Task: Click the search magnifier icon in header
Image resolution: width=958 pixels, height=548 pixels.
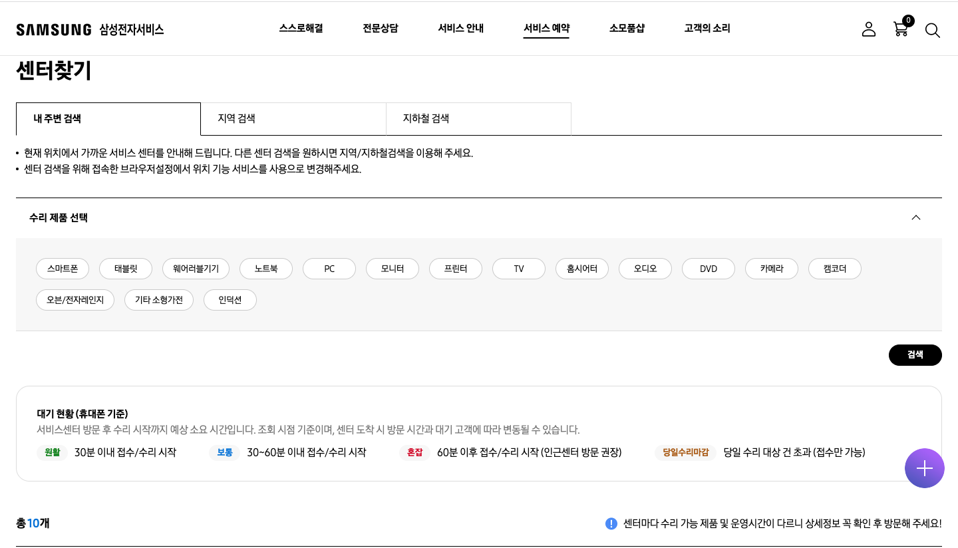Action: coord(933,31)
